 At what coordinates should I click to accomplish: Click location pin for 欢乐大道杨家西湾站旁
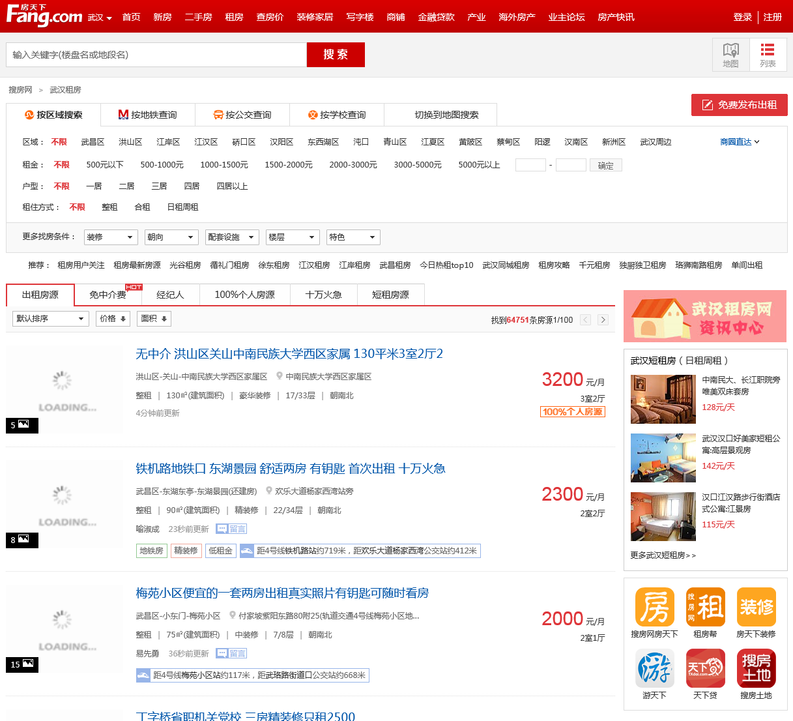point(269,491)
